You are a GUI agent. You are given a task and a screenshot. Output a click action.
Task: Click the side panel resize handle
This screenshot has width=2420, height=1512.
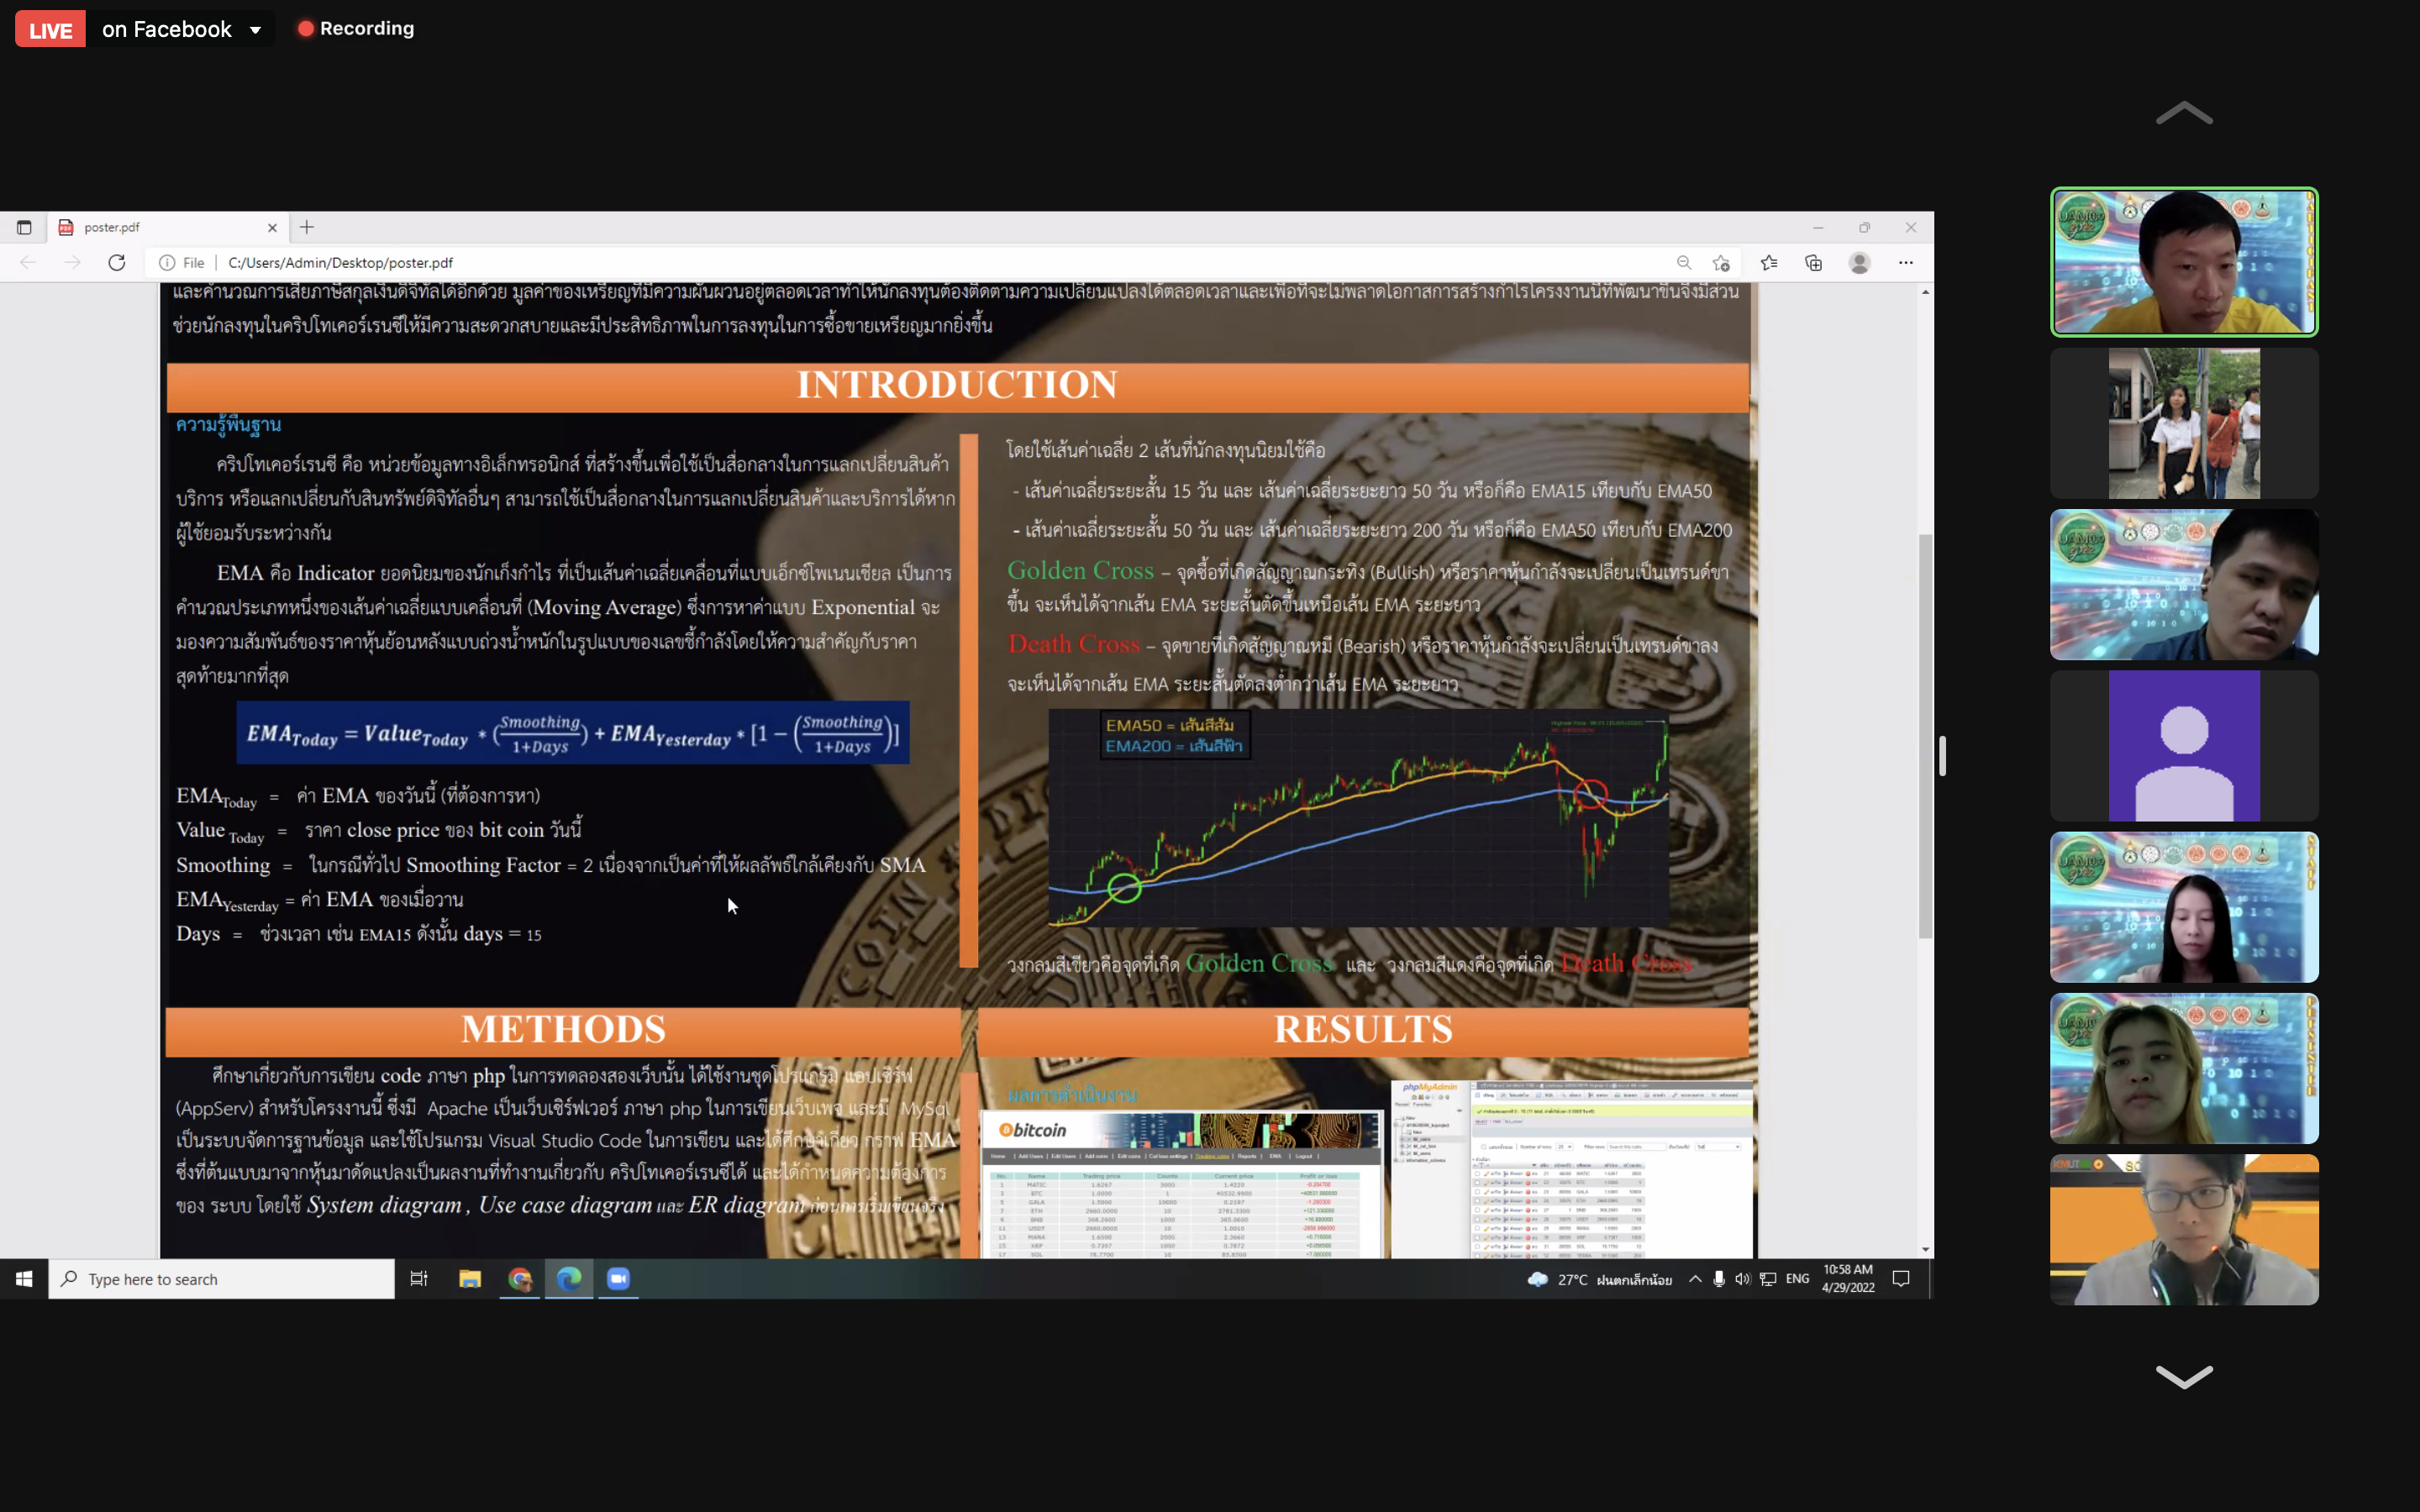[1942, 756]
